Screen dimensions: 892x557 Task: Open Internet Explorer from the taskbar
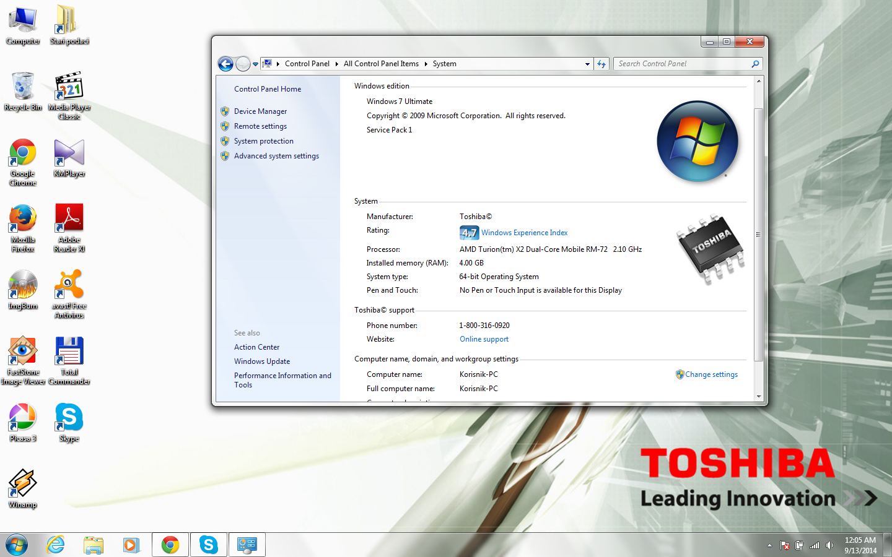(56, 545)
